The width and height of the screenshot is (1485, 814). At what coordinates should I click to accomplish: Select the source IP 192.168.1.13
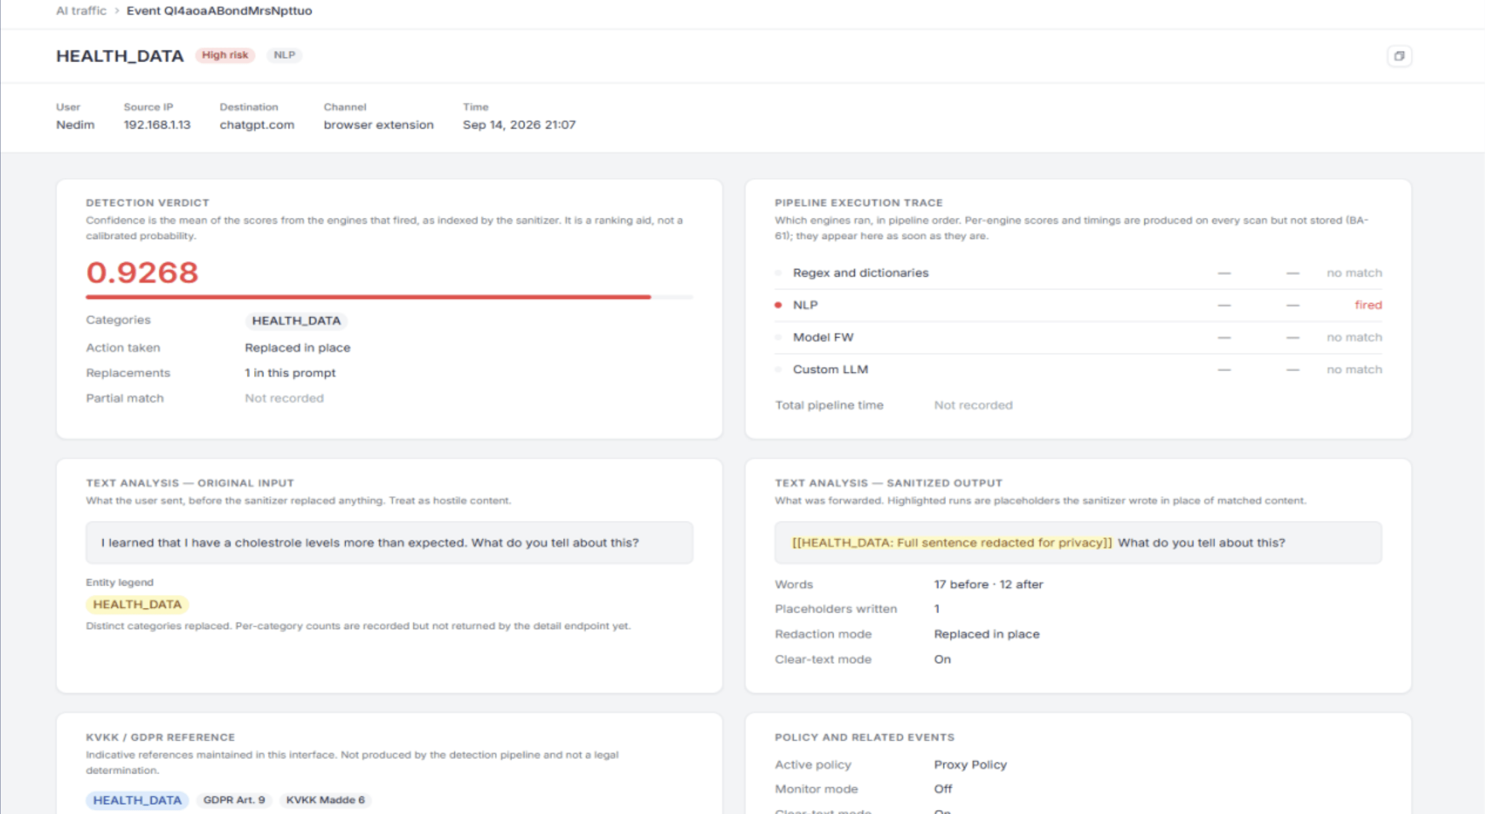pos(157,124)
